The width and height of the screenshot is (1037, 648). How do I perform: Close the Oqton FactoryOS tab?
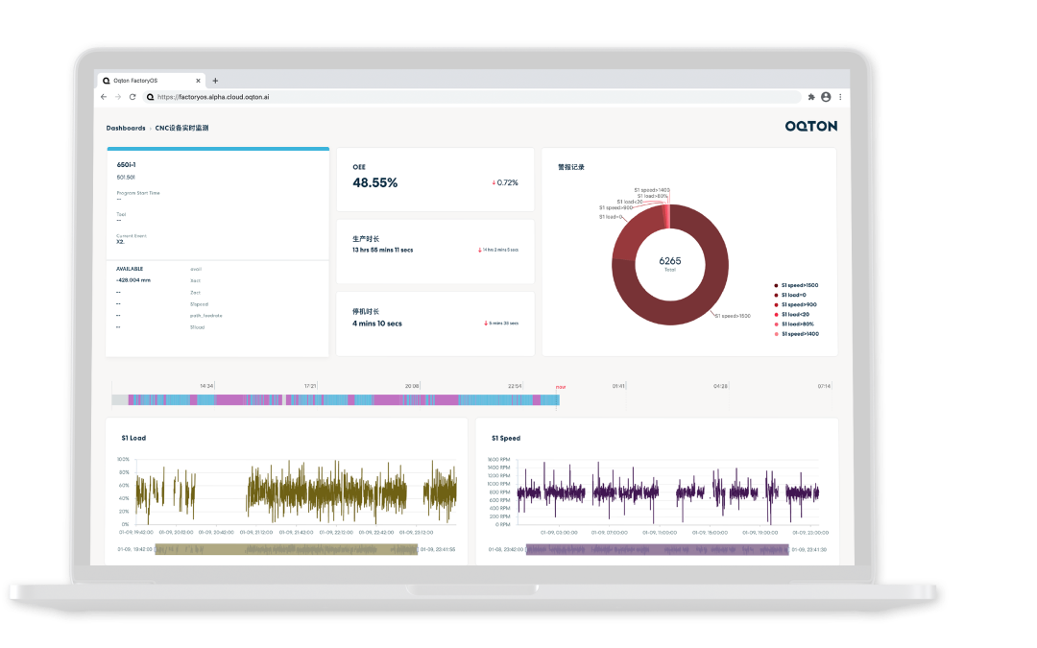click(x=198, y=81)
